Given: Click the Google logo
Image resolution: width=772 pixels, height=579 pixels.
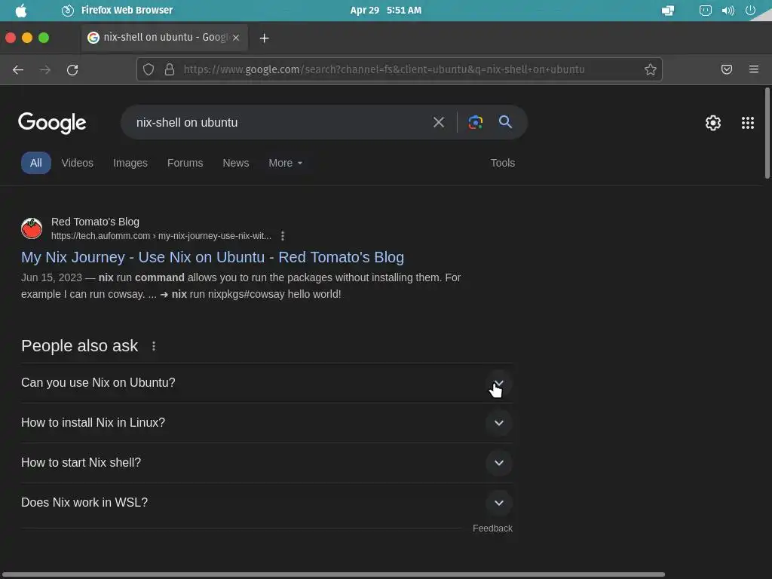Looking at the screenshot, I should (x=52, y=123).
